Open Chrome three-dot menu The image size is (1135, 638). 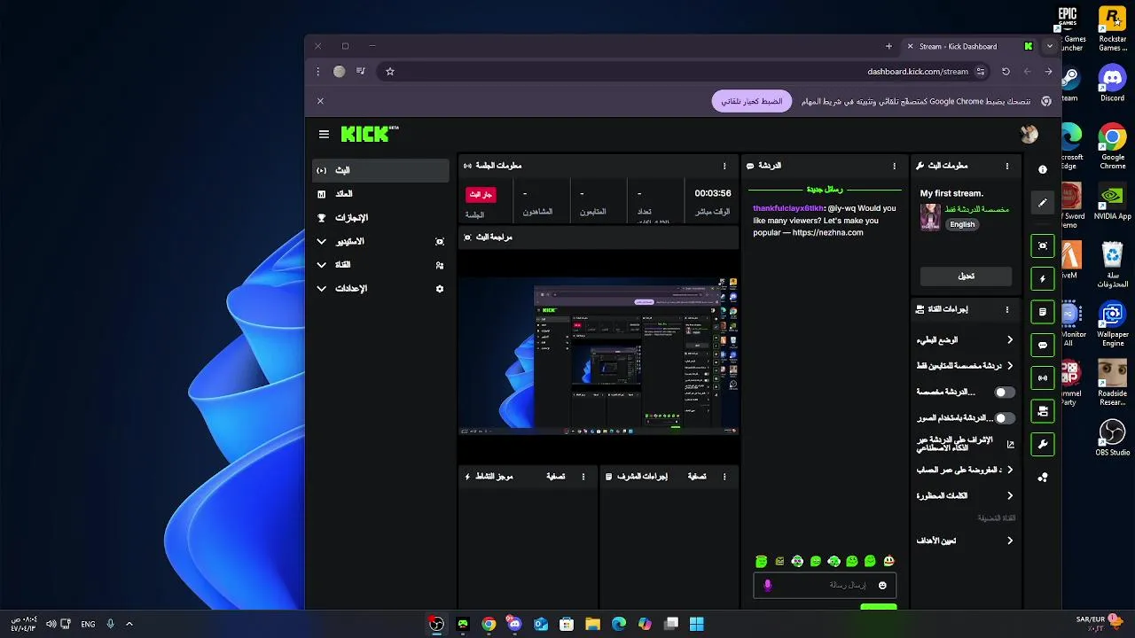pos(317,71)
